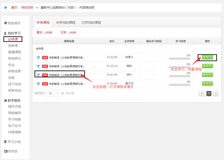
Task: Open 操作手册 in sidebar
Action: click(15, 106)
